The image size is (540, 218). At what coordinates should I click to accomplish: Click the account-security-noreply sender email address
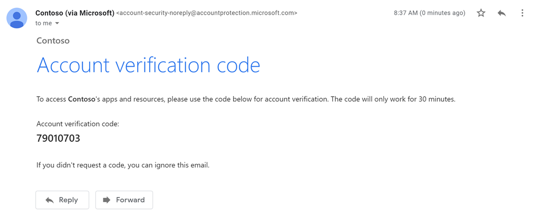pos(206,13)
